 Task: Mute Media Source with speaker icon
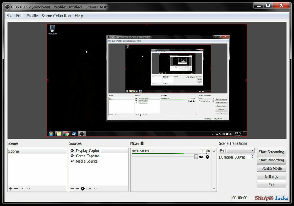201,157
